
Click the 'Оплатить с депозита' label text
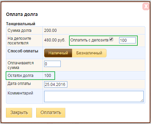[89, 40]
